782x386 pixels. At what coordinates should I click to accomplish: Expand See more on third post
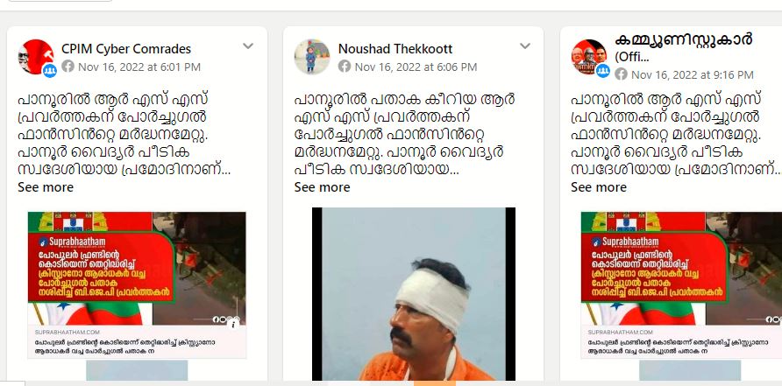599,187
